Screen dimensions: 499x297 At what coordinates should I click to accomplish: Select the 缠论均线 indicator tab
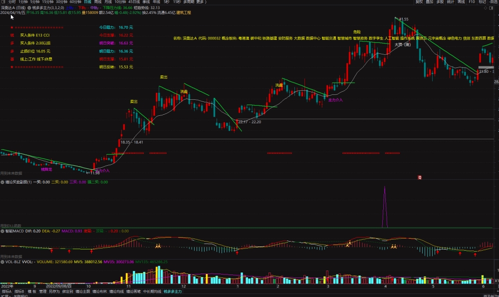(116, 292)
